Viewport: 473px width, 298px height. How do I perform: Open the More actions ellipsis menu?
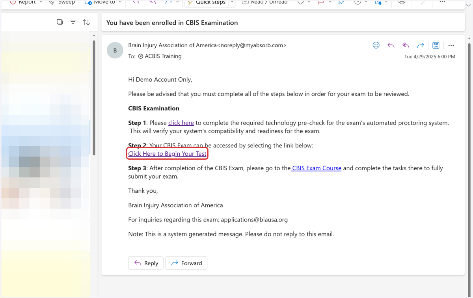click(451, 45)
